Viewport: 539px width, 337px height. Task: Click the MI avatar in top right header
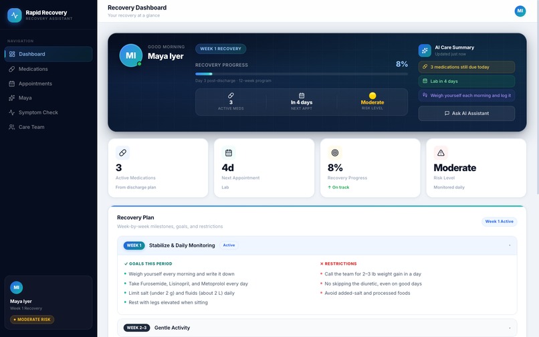(520, 11)
